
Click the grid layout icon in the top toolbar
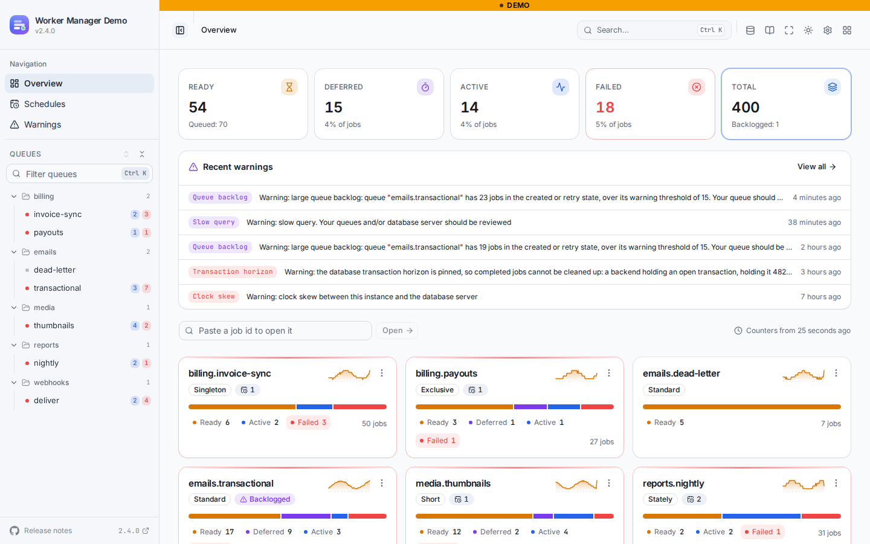[x=847, y=30]
